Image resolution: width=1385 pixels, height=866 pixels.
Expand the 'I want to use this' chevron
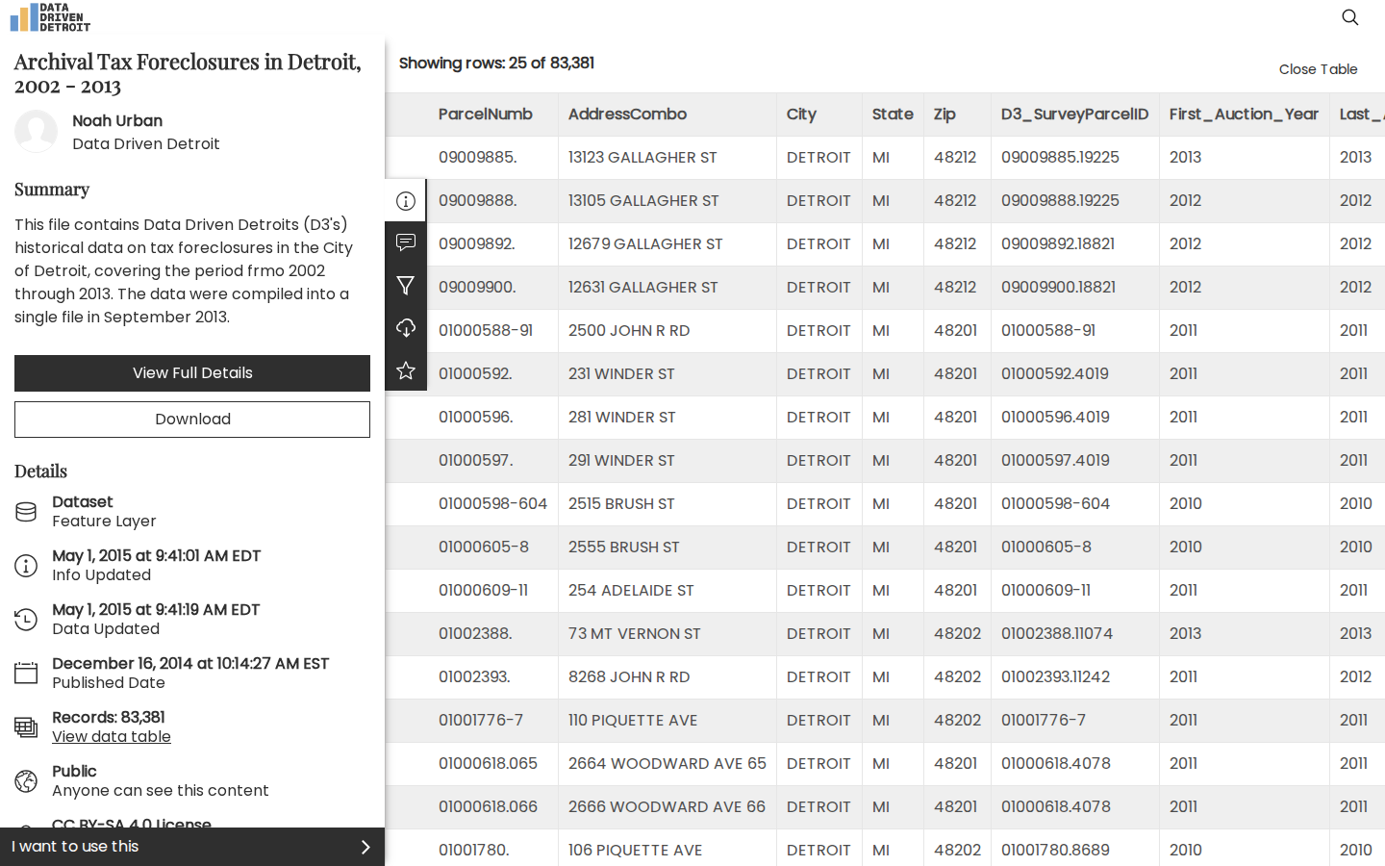coord(365,847)
